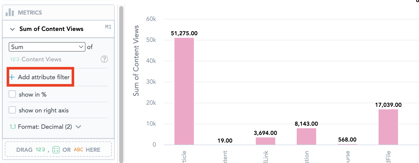Click the calculated measure icon in drop zone
Viewport: 419px width, 163px height.
pos(56,150)
